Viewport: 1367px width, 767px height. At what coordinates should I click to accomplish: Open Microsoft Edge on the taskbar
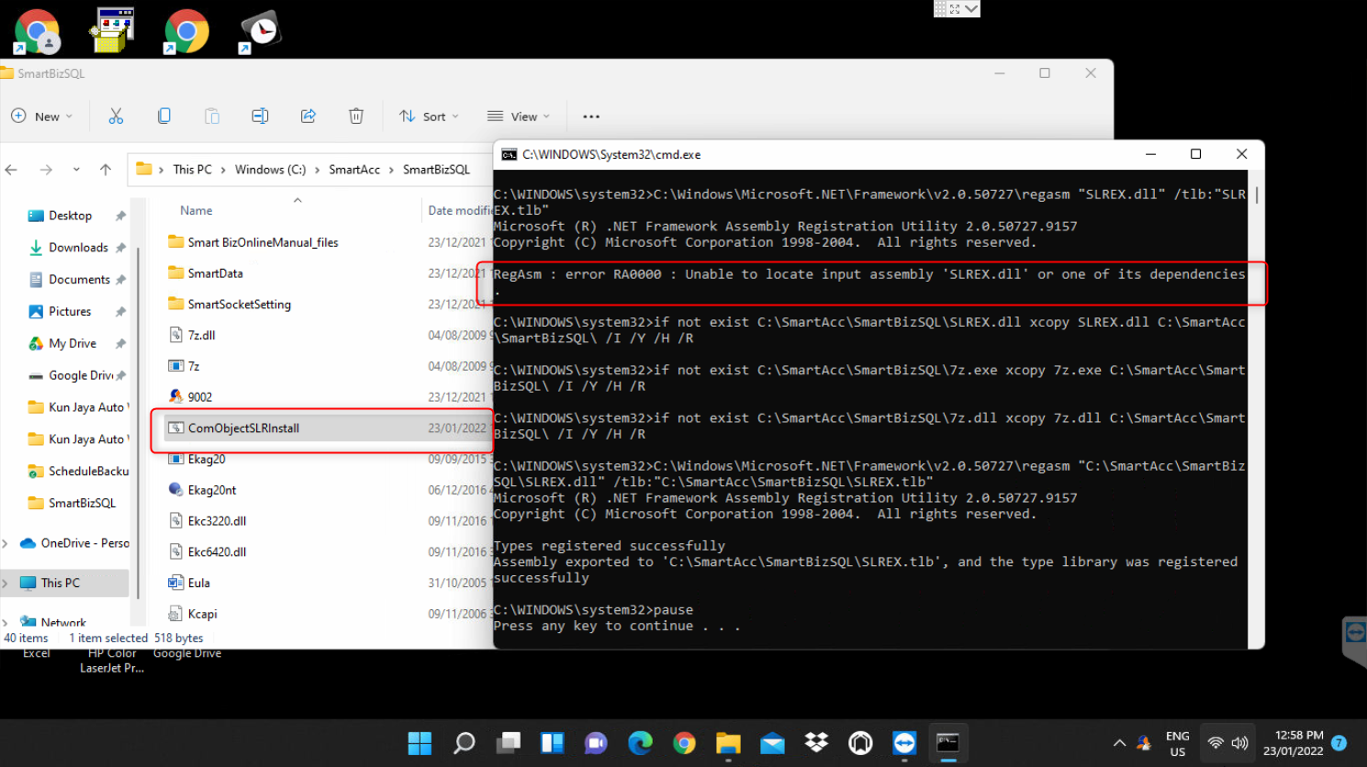click(640, 742)
